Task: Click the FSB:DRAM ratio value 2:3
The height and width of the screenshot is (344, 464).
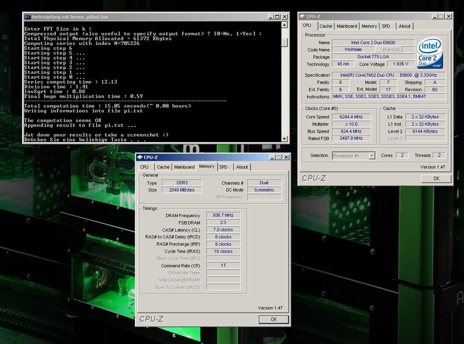Action: tap(223, 223)
